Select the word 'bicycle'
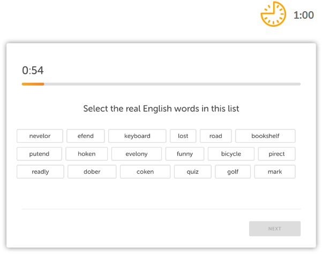 (231, 154)
